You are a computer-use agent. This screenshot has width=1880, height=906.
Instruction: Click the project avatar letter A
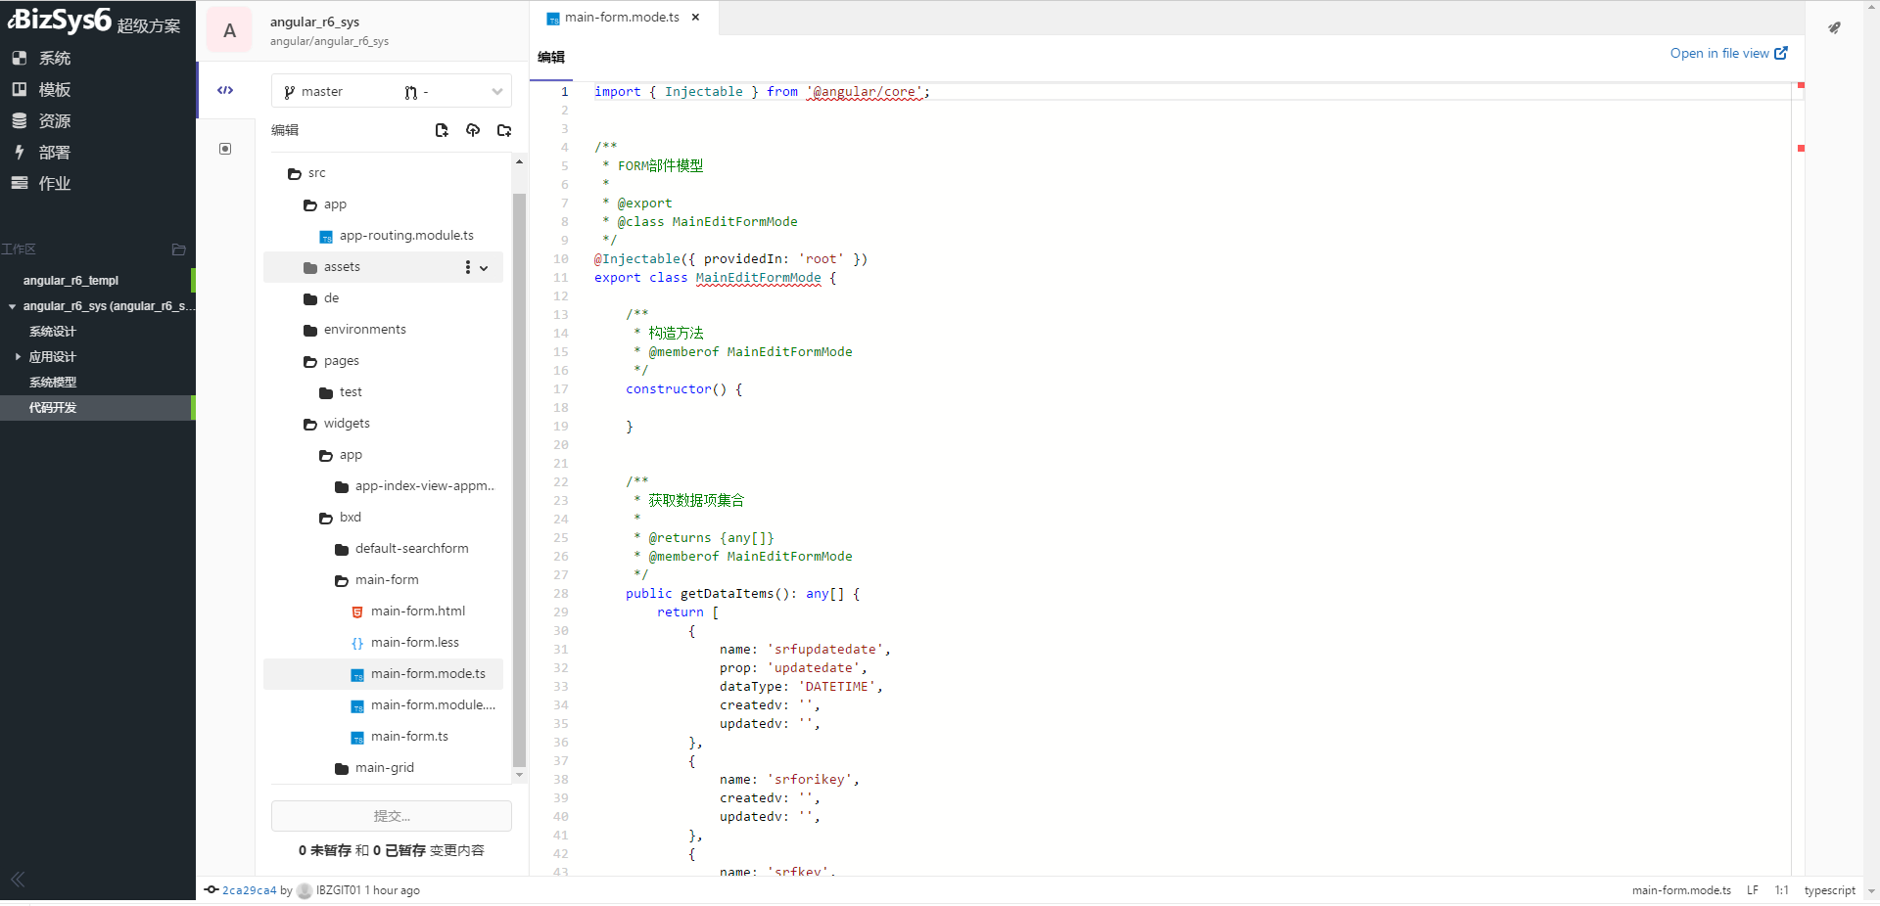(229, 30)
